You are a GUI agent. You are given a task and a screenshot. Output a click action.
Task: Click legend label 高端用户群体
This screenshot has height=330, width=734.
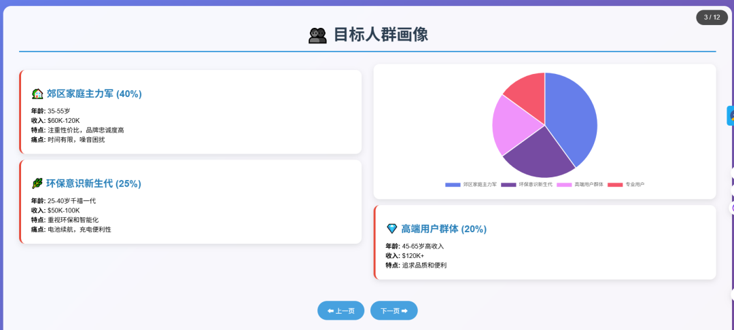589,185
